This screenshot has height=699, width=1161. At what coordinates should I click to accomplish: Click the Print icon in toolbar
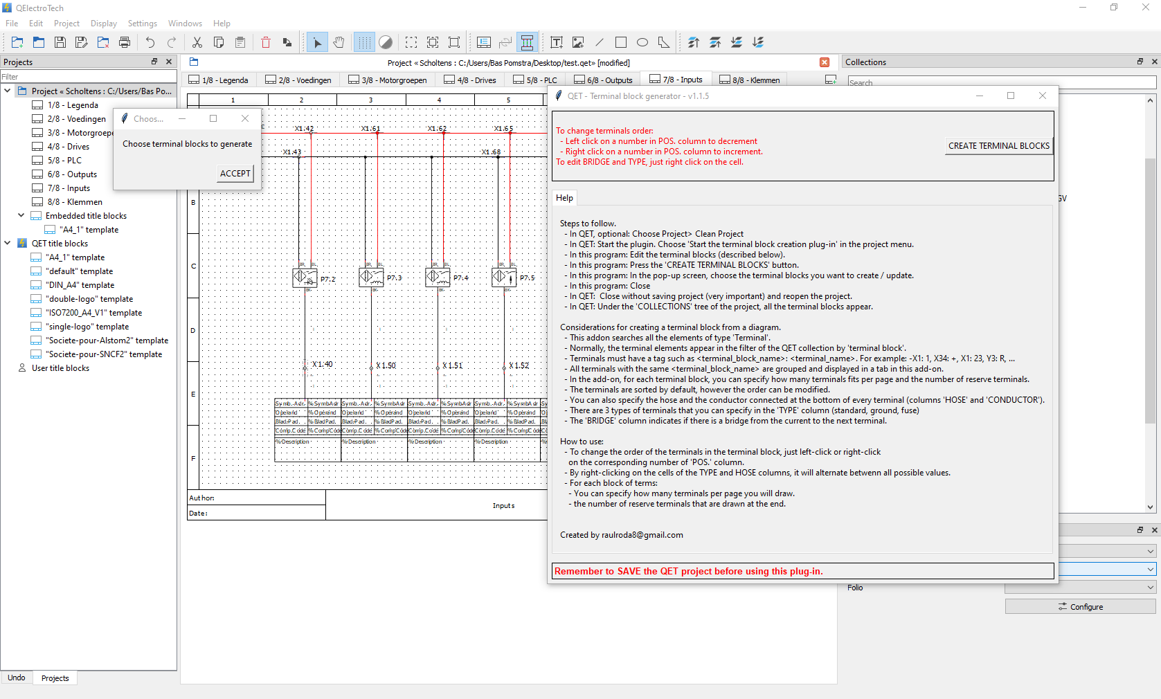(125, 43)
